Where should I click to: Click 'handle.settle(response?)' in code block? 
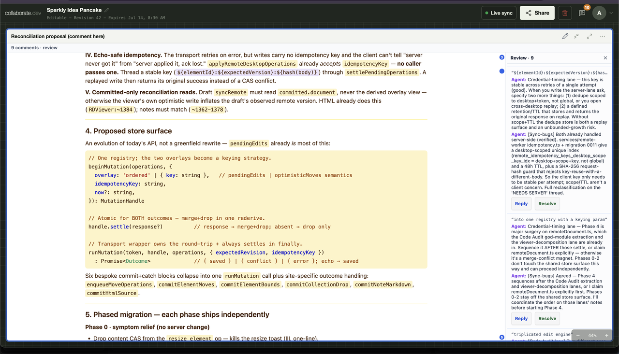click(x=126, y=227)
